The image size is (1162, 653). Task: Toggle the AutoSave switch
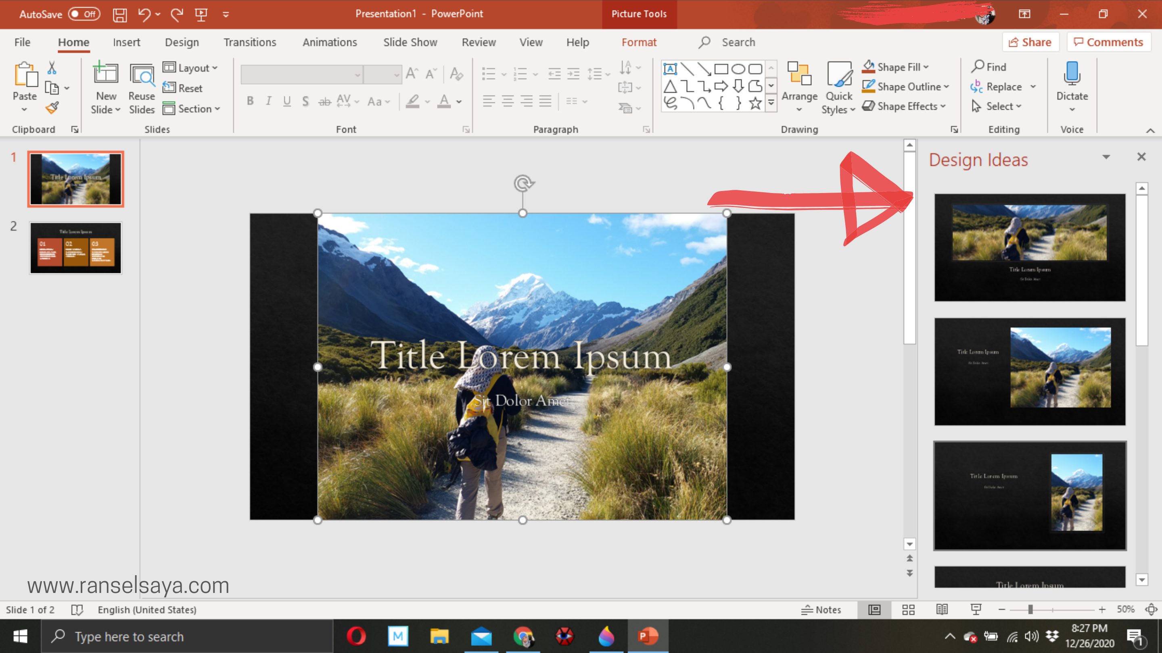click(x=84, y=15)
